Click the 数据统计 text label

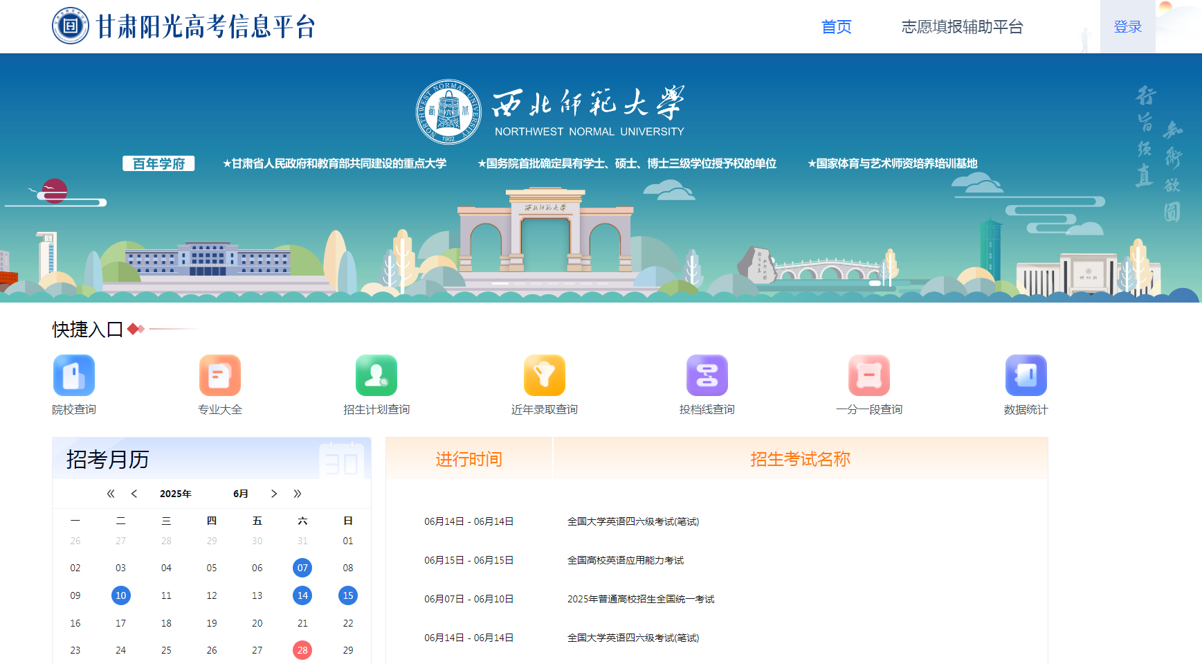pyautogui.click(x=1026, y=409)
